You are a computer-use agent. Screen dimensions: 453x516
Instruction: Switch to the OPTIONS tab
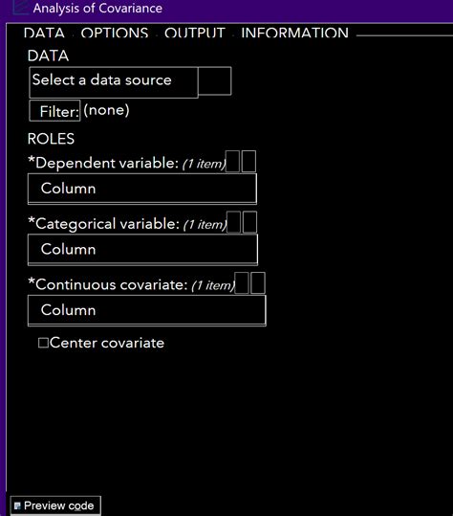[x=115, y=33]
